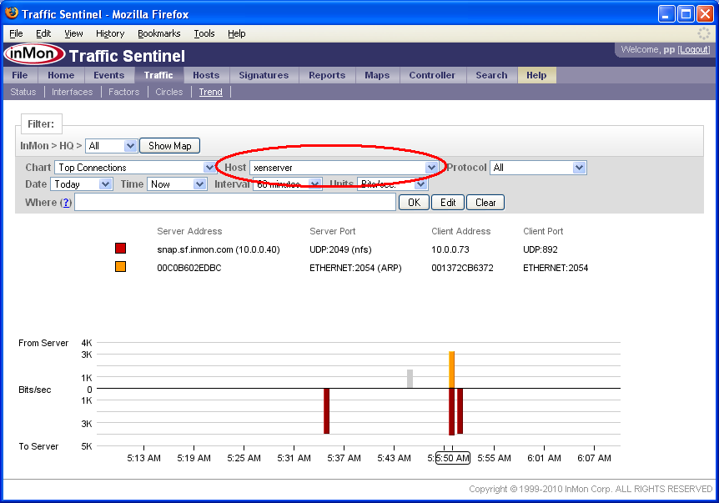Click the InMon logo icon
The image size is (719, 503).
click(x=33, y=55)
